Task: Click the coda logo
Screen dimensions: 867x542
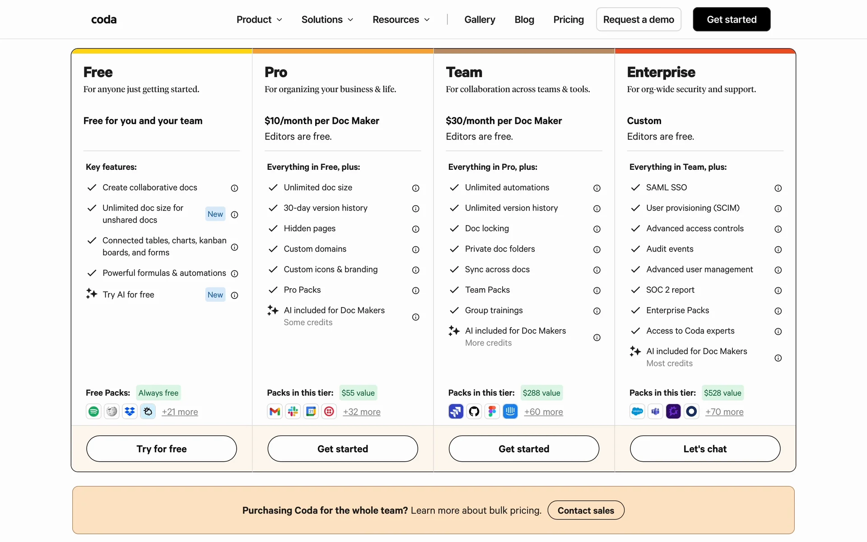Action: pyautogui.click(x=104, y=19)
